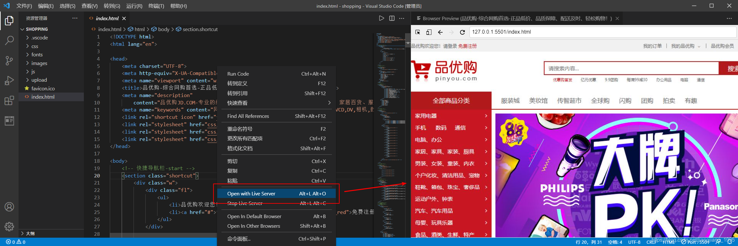
Task: Toggle device emulation icon in Browser Preview
Action: tap(429, 32)
